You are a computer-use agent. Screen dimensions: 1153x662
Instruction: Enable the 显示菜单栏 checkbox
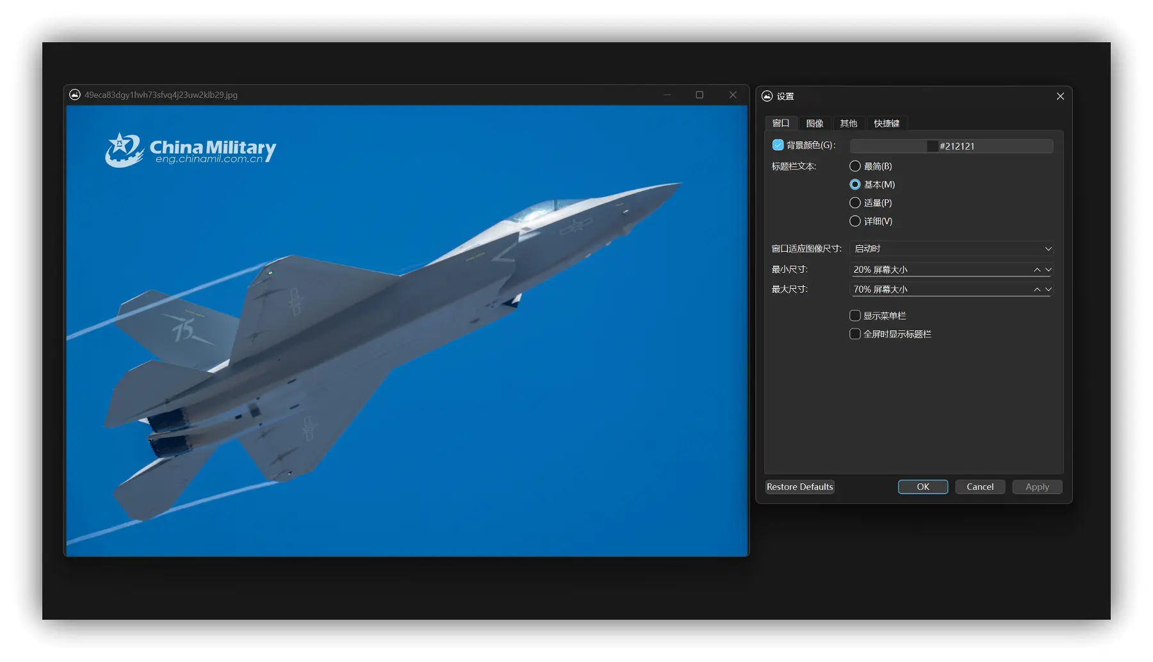point(855,316)
